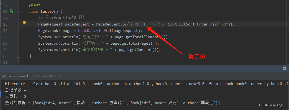Click the "Tests passed: 1 of 1 test" status

coord(34,76)
